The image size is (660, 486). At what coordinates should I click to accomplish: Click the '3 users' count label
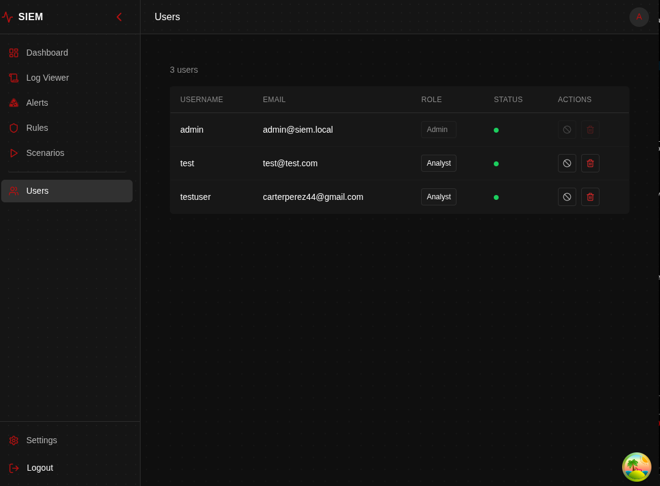click(184, 70)
